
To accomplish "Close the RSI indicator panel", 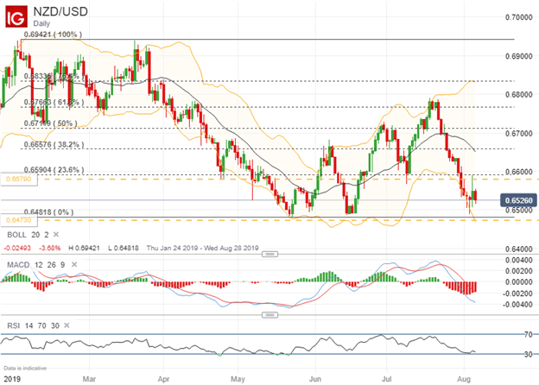I will [67, 325].
